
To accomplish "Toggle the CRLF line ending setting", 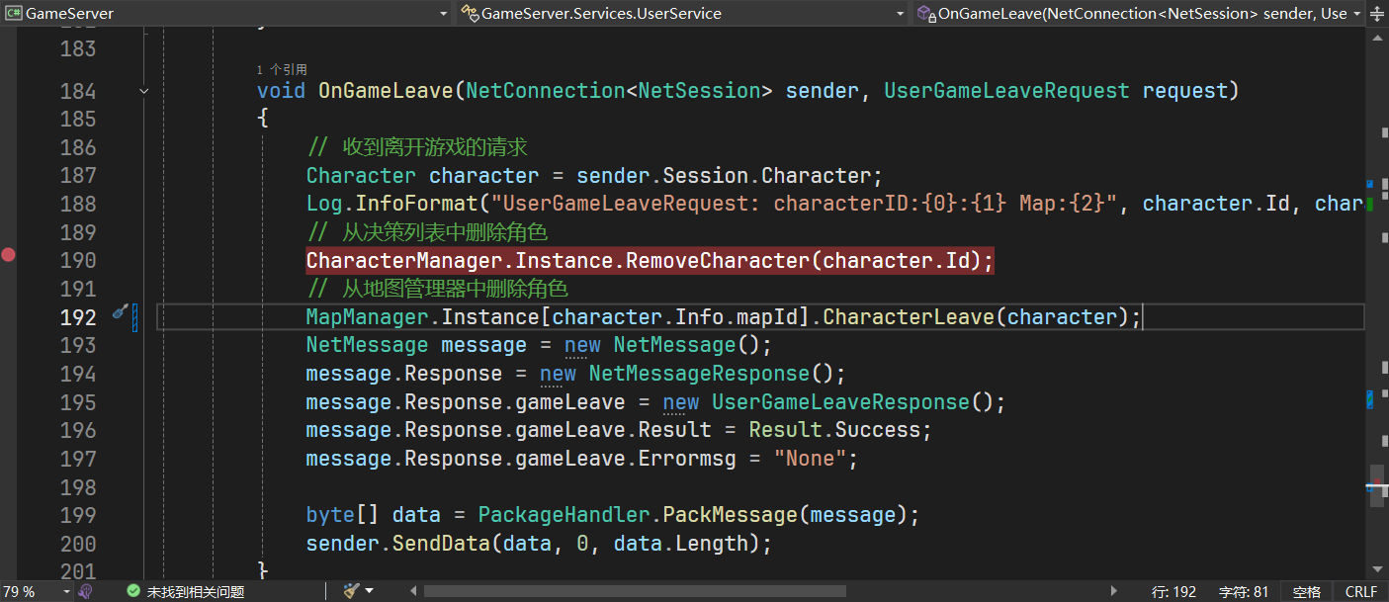I will point(1360,591).
